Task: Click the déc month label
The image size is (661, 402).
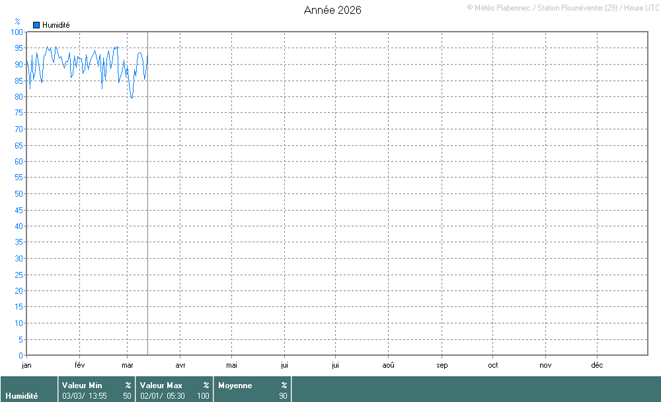Action: point(596,364)
